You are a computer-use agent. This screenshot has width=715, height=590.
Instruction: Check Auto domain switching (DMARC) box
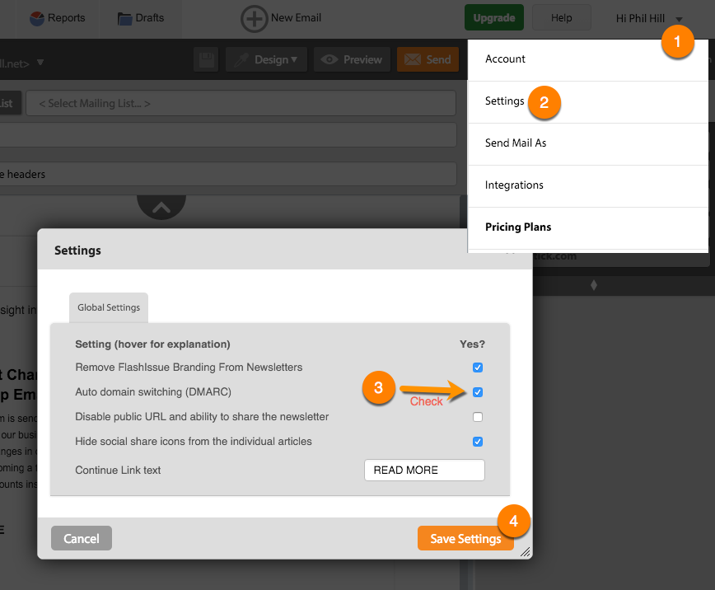coord(478,392)
